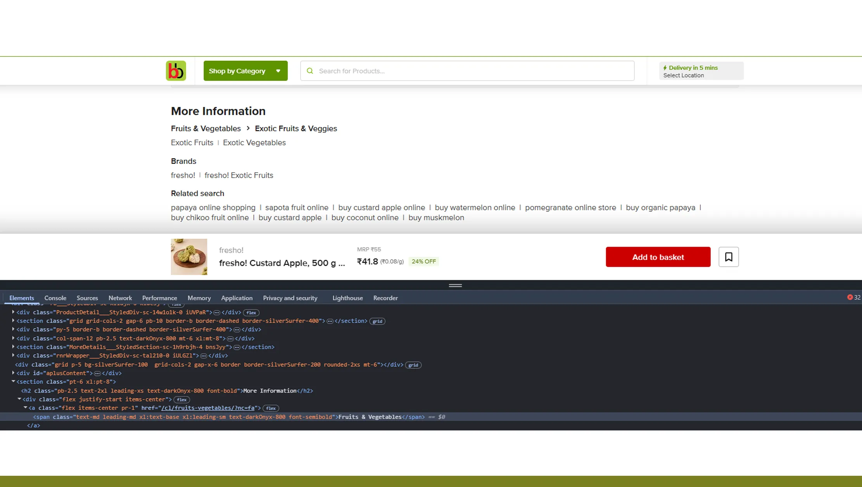Expand the aplusContent div node
This screenshot has height=487, width=862.
click(x=13, y=373)
